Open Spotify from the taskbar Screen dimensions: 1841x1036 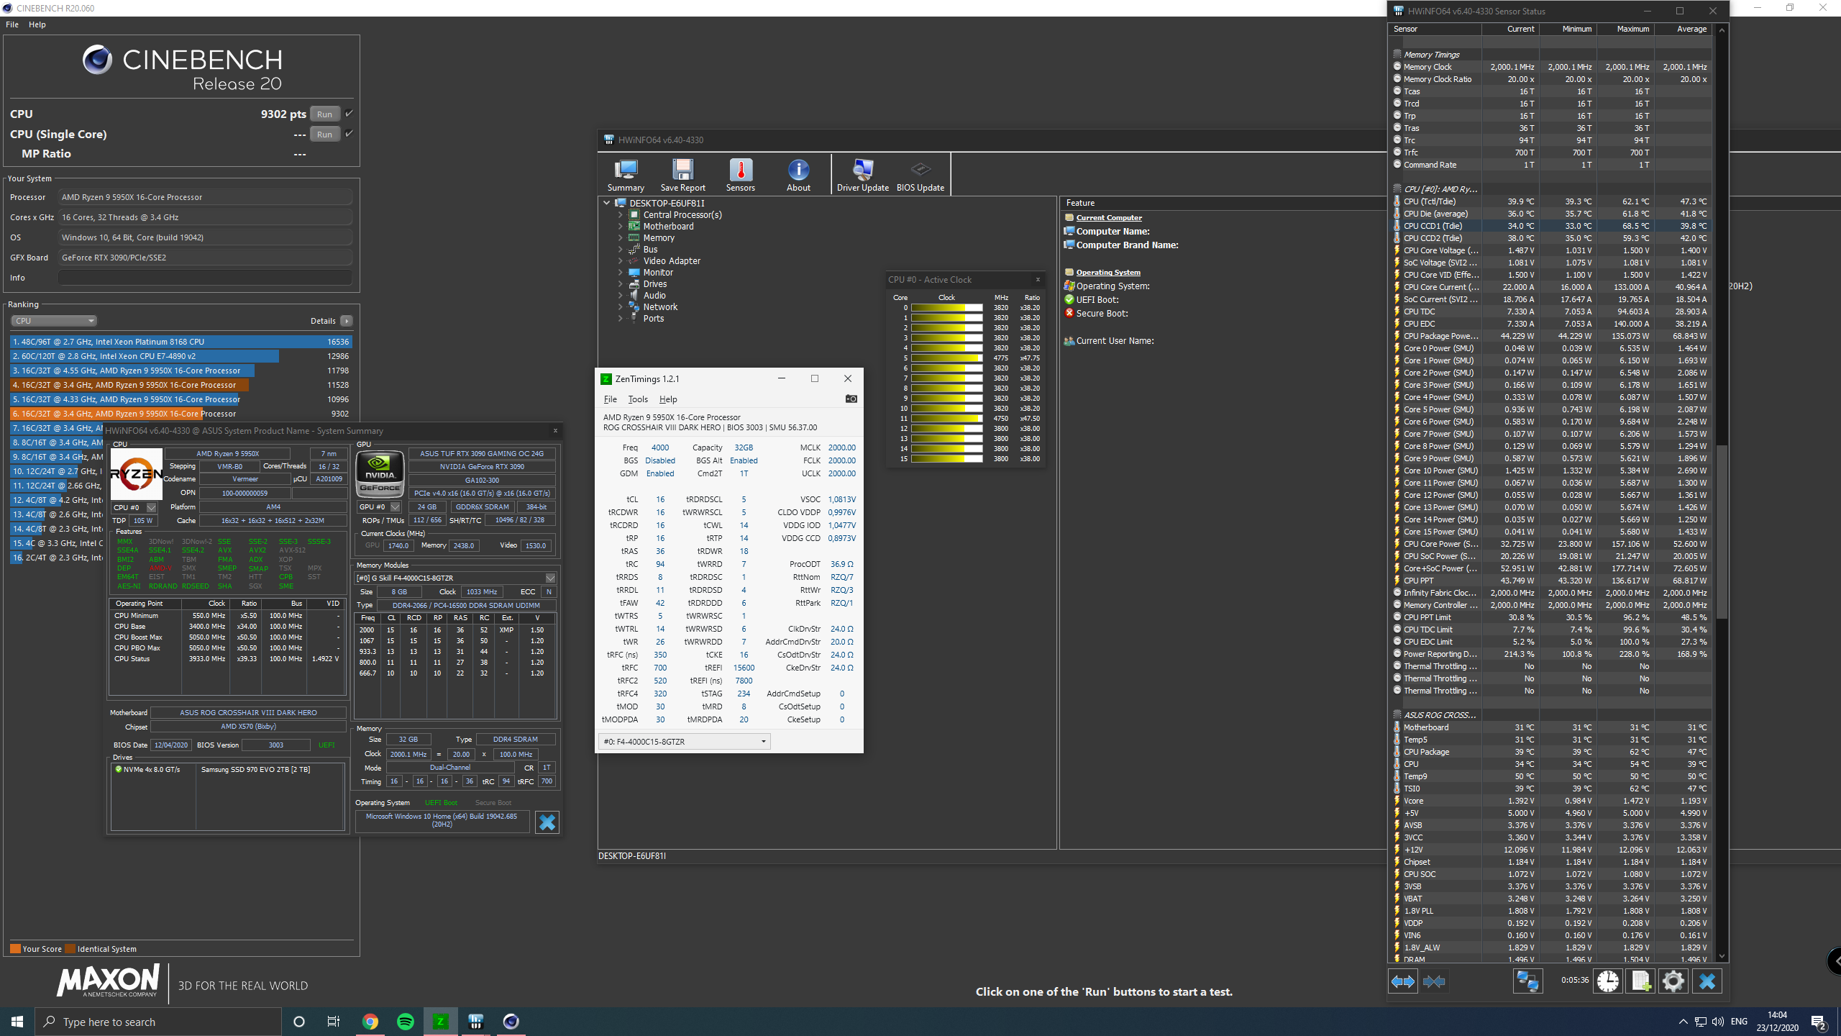click(405, 1022)
